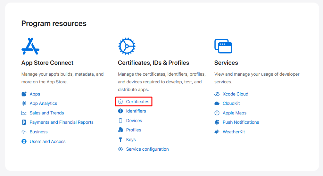323x176 pixels.
Task: Click the App Store Connect logo icon
Action: pos(30,46)
